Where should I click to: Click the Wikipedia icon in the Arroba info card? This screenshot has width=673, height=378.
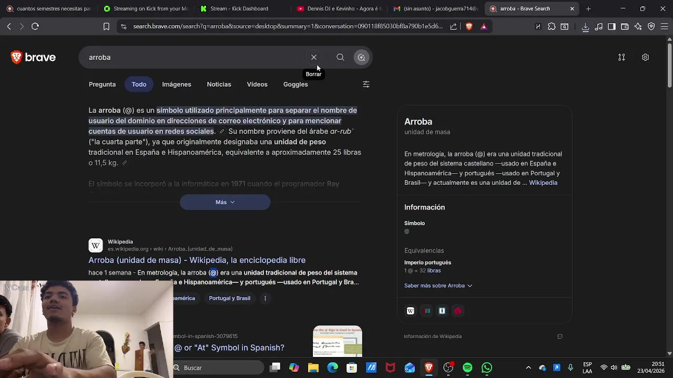point(411,311)
